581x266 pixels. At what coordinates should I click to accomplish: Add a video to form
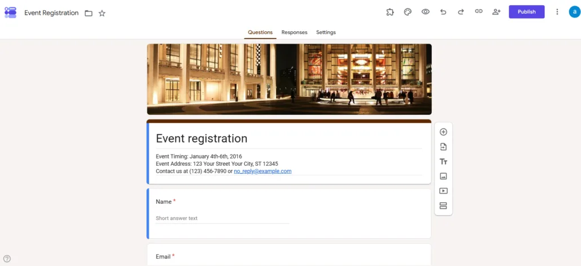(x=443, y=191)
